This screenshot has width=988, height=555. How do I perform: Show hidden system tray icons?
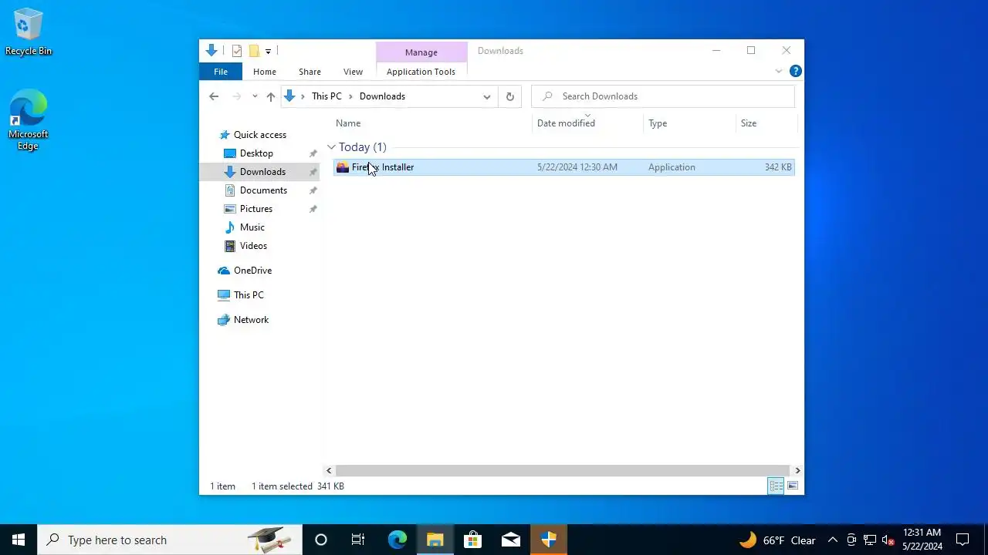point(833,540)
